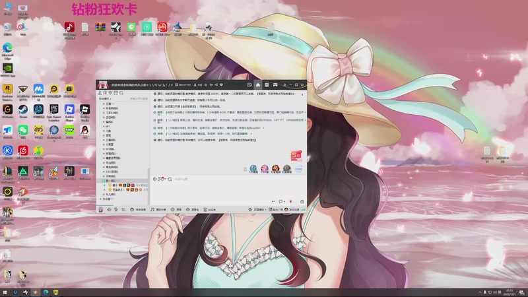This screenshot has height=297, width=528.
Task: Open Roblox Studio desktop shortcut
Action: coord(85,112)
